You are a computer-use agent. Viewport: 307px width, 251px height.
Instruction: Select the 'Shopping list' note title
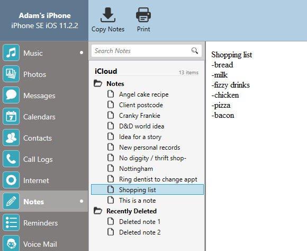(138, 190)
